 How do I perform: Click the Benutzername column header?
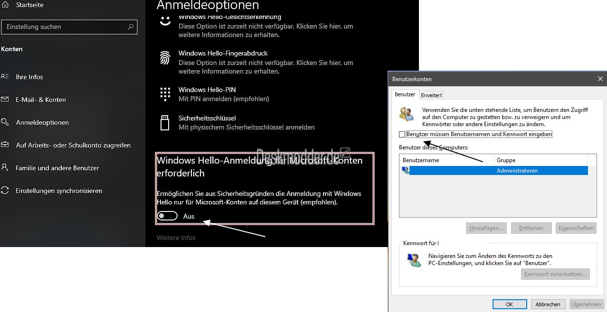click(x=447, y=160)
